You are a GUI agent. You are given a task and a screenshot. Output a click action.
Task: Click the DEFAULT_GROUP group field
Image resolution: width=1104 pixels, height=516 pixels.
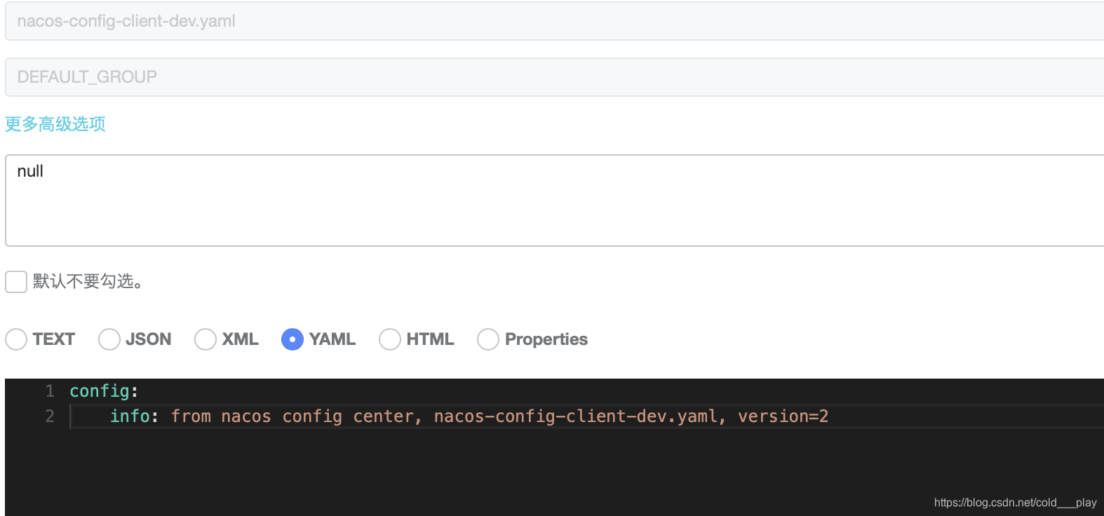pos(554,77)
